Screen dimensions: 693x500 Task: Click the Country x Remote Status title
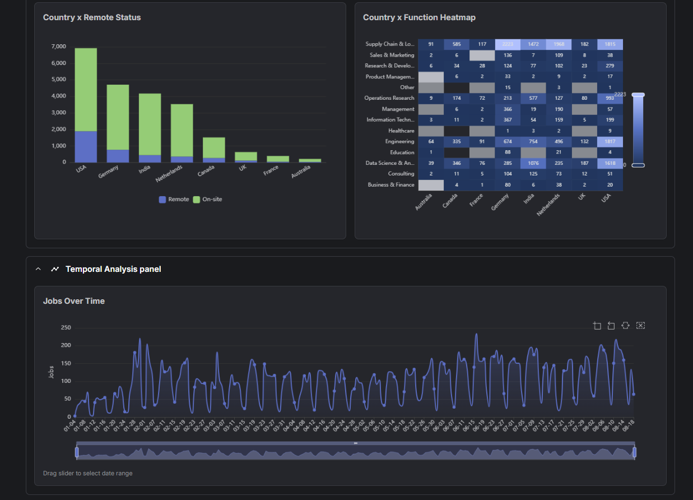(x=92, y=17)
